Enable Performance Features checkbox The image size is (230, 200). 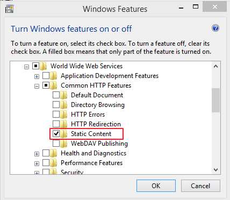46,162
